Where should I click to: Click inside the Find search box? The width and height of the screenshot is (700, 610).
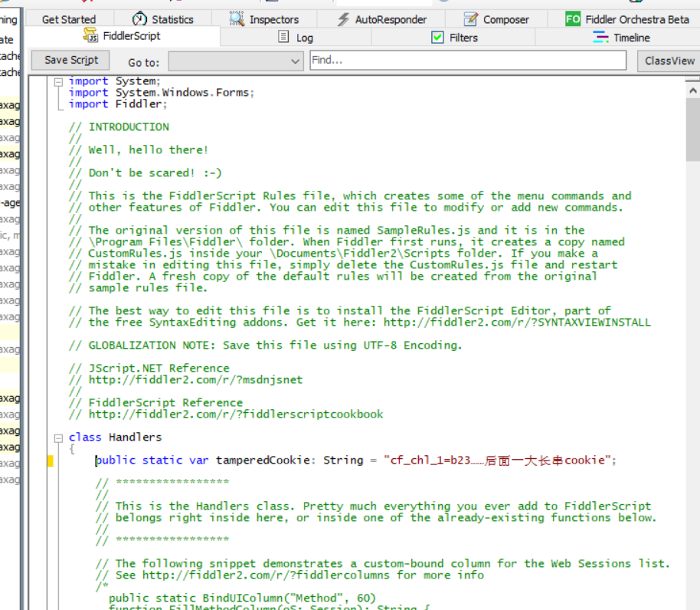pyautogui.click(x=467, y=60)
